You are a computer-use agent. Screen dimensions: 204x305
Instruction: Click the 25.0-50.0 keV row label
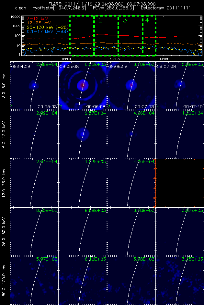pos(4,231)
